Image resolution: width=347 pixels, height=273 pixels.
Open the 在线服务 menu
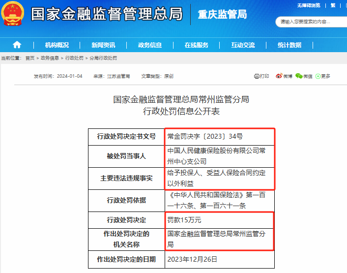click(197, 45)
